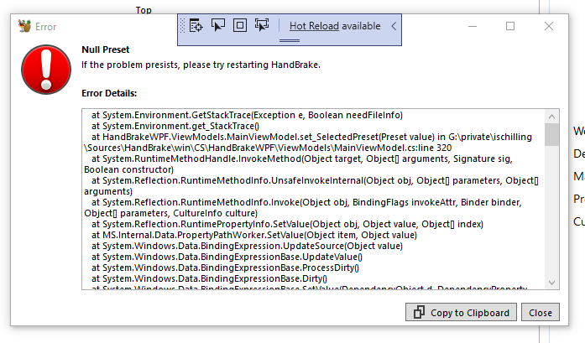Click the GetStackTrace line in details
This screenshot has width=585, height=343.
247,115
